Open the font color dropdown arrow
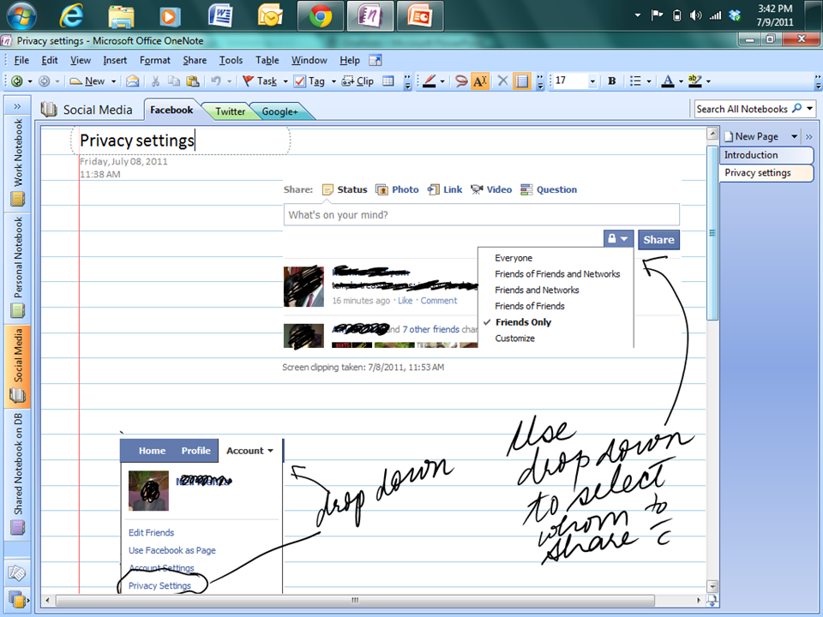The height and width of the screenshot is (617, 823). pos(681,81)
